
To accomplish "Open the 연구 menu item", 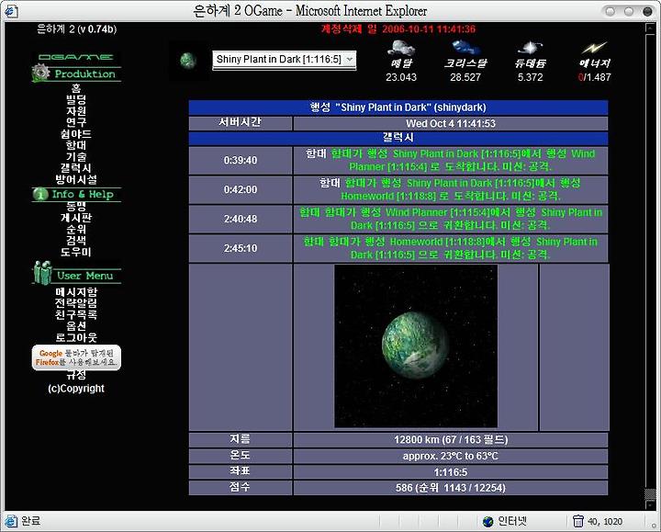I will tap(76, 122).
